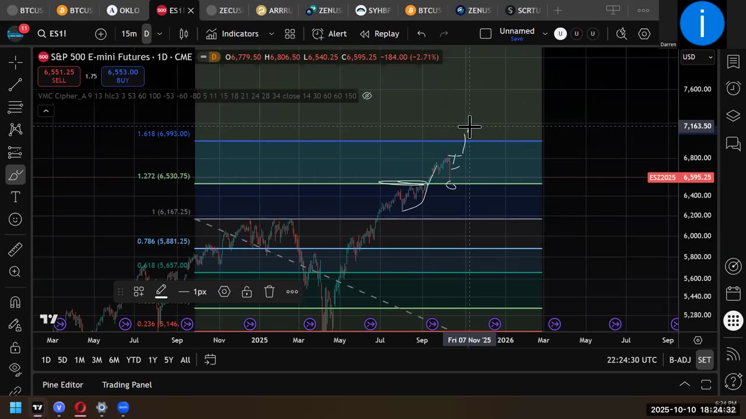Open the Trading Panel tab
This screenshot has width=746, height=419.
click(x=127, y=385)
